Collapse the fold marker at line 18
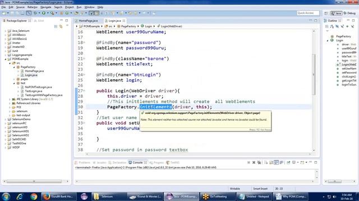The height and width of the screenshot is (201, 359). 84,42
